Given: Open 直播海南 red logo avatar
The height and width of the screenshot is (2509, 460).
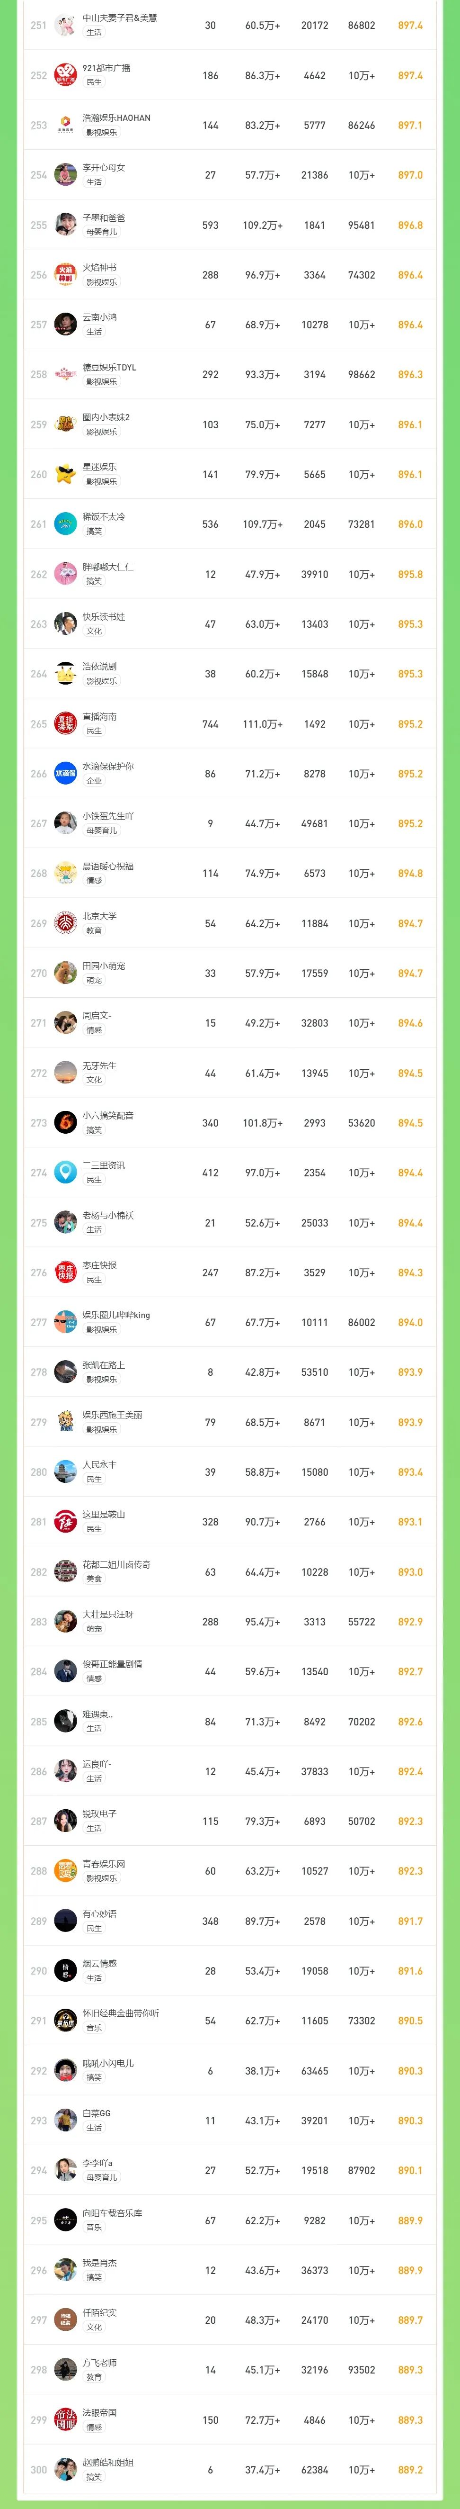Looking at the screenshot, I should click(65, 724).
